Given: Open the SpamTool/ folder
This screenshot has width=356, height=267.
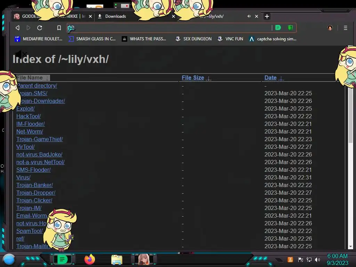Looking at the screenshot, I should tap(30, 231).
